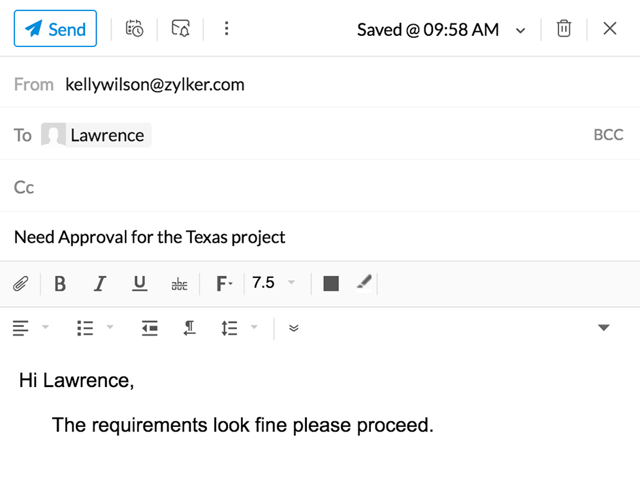
Task: Click the paperclip attachment icon
Action: tap(21, 283)
